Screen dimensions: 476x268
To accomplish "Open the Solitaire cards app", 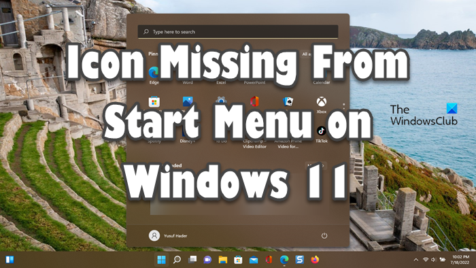I will (x=288, y=101).
